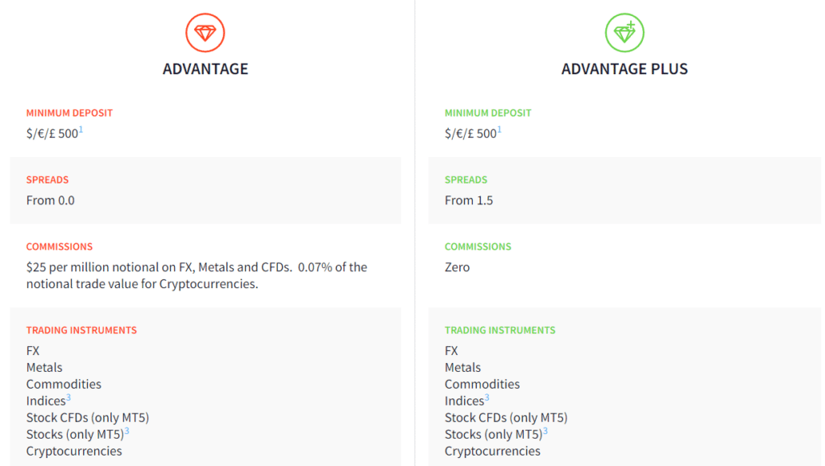Click Commodities in the Advantage Plus list
Screen dimensions: 825x466
pos(482,384)
